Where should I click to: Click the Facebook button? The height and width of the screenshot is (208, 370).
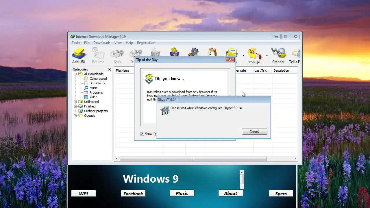tap(133, 194)
